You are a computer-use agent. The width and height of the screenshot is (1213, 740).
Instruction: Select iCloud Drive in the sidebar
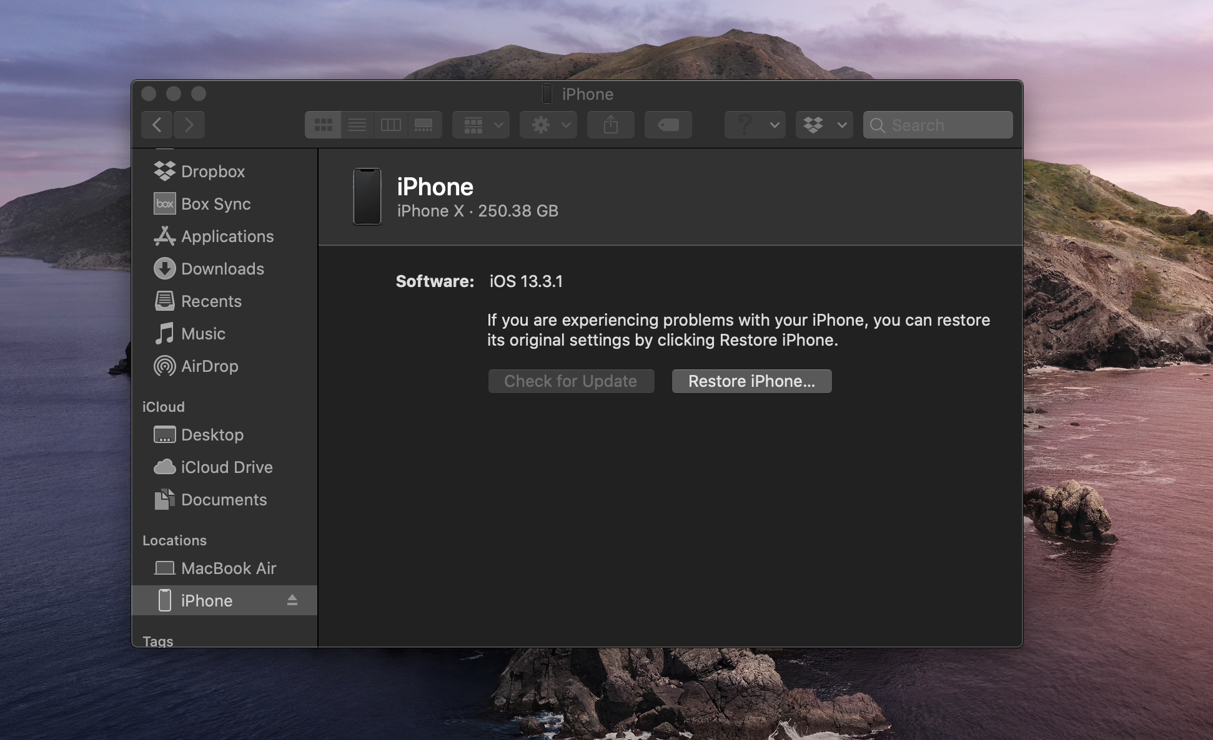tap(226, 467)
